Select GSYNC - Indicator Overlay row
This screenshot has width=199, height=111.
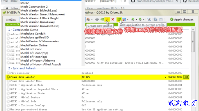97,105
